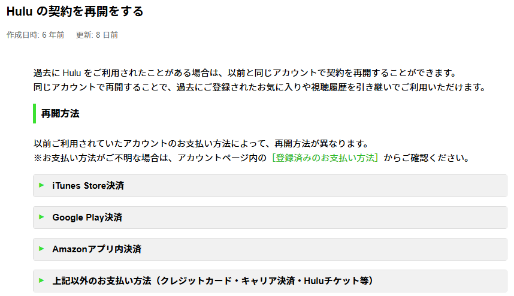The height and width of the screenshot is (296, 514).
Task: Click the からご確認ください text after the link
Action: 426,159
